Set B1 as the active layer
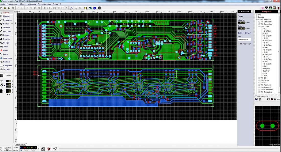Viewport: 281px width, 152px height. click(25, 150)
